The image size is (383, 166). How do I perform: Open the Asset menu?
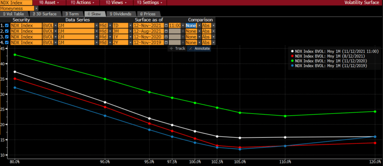coord(49,3)
